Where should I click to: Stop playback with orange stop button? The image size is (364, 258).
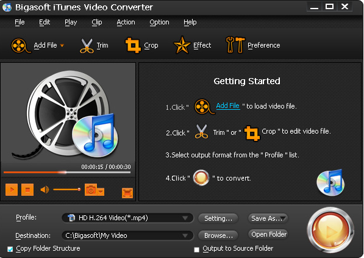pyautogui.click(x=27, y=190)
